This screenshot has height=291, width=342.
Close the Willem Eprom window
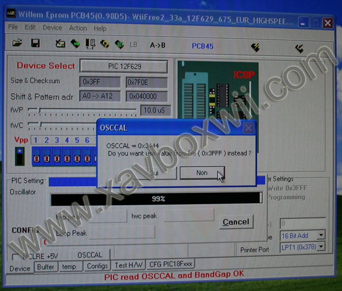pos(328,23)
